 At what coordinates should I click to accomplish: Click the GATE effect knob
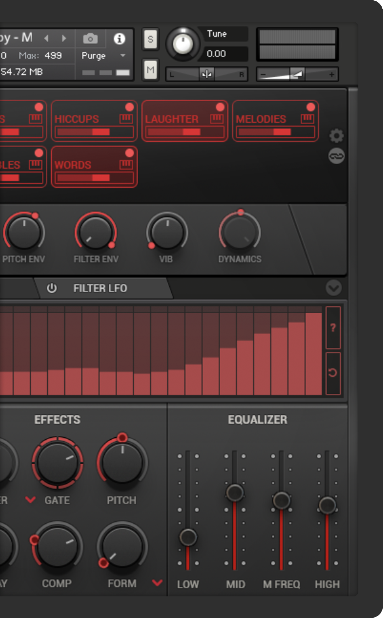coord(57,463)
